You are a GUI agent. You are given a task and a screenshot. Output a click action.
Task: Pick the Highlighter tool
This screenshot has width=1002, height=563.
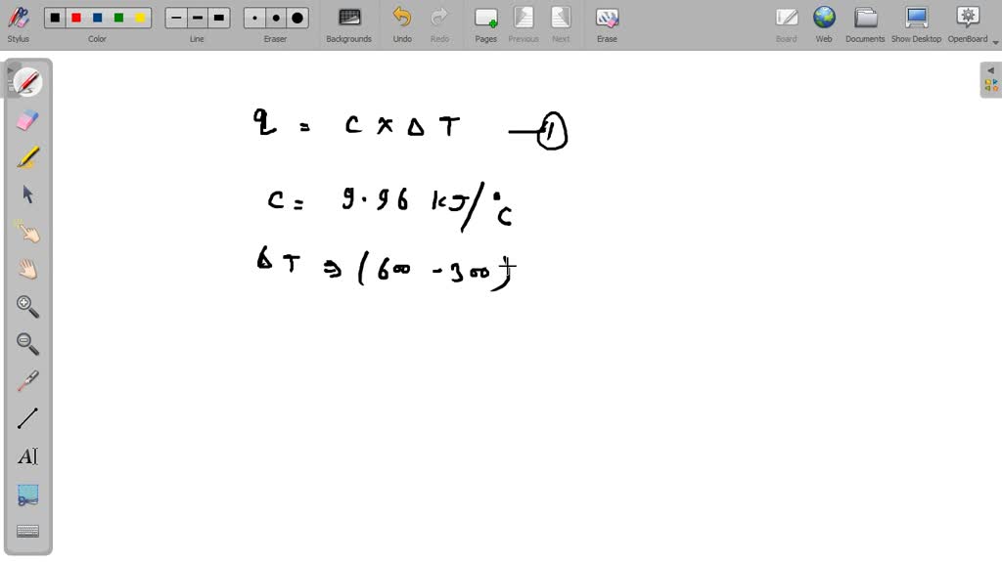coord(26,156)
